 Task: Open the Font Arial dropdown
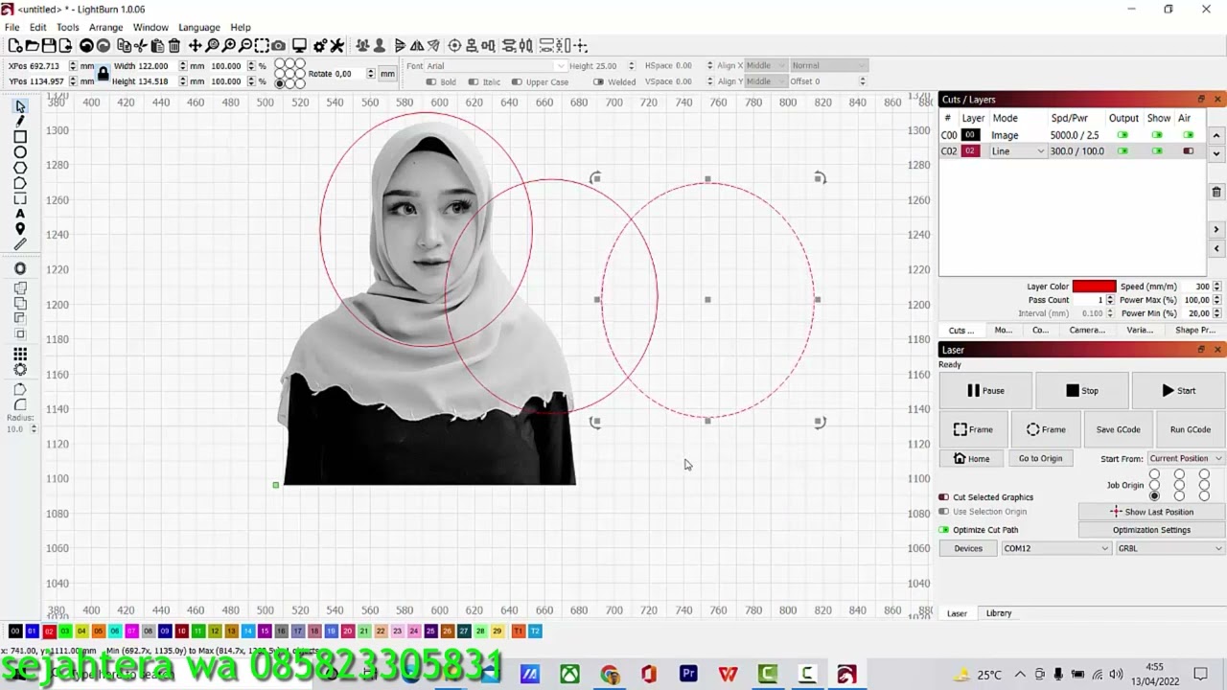pos(495,66)
